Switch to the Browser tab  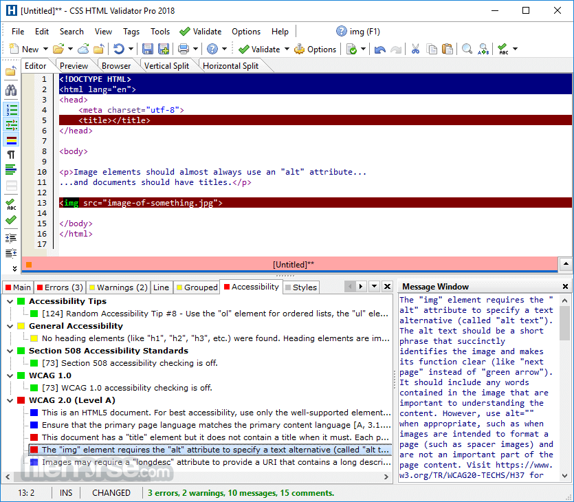click(116, 65)
